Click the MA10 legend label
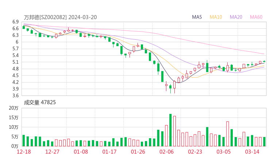The height and width of the screenshot is (160, 270). pyautogui.click(x=216, y=17)
